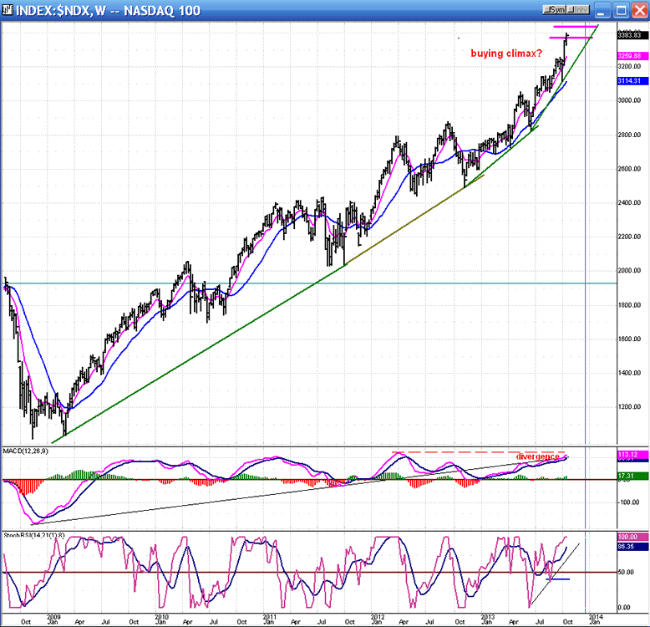The image size is (650, 627).
Task: Click the window title INDEX:$NDX,W text
Action: tap(61, 10)
